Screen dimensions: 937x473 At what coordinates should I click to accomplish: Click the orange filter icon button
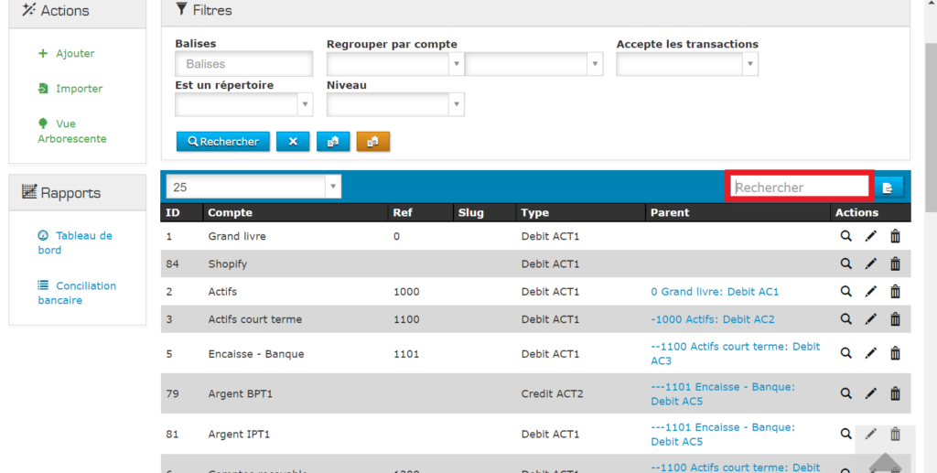[x=373, y=142]
